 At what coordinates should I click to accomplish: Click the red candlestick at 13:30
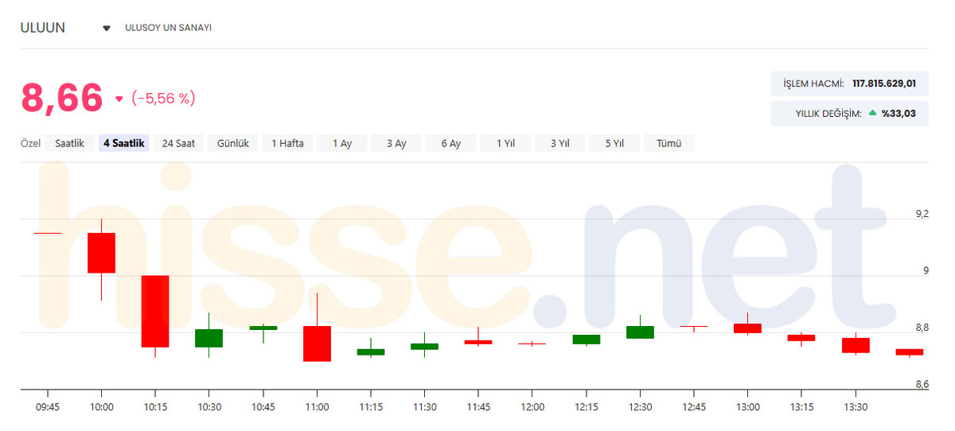[856, 345]
